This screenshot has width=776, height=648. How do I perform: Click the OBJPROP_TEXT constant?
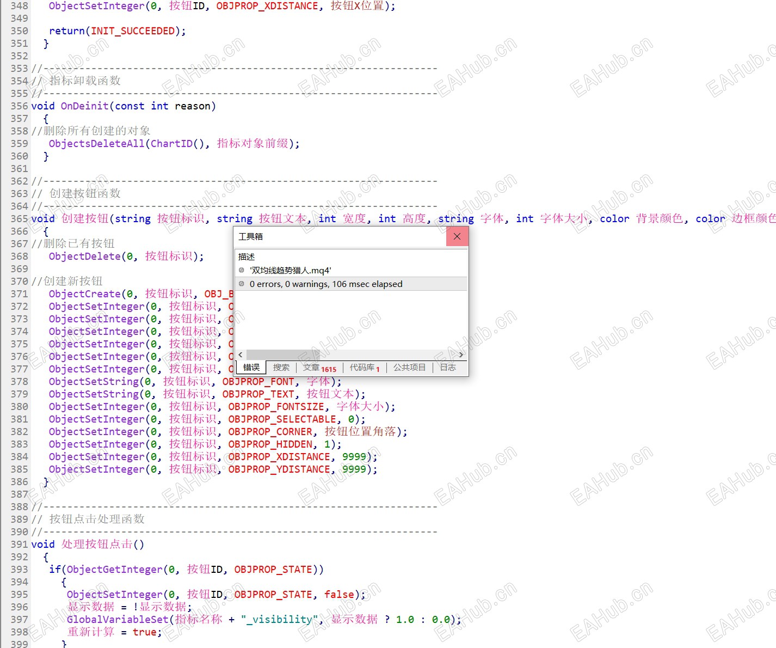tap(258, 394)
